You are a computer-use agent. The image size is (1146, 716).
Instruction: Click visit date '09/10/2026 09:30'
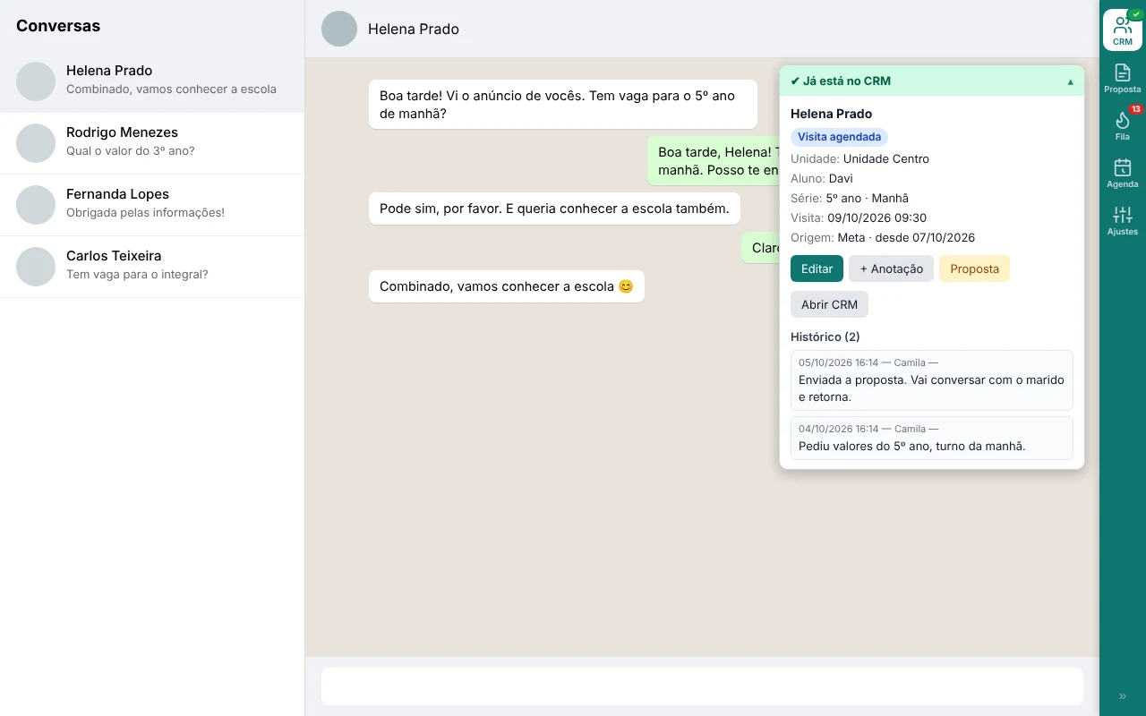(877, 217)
